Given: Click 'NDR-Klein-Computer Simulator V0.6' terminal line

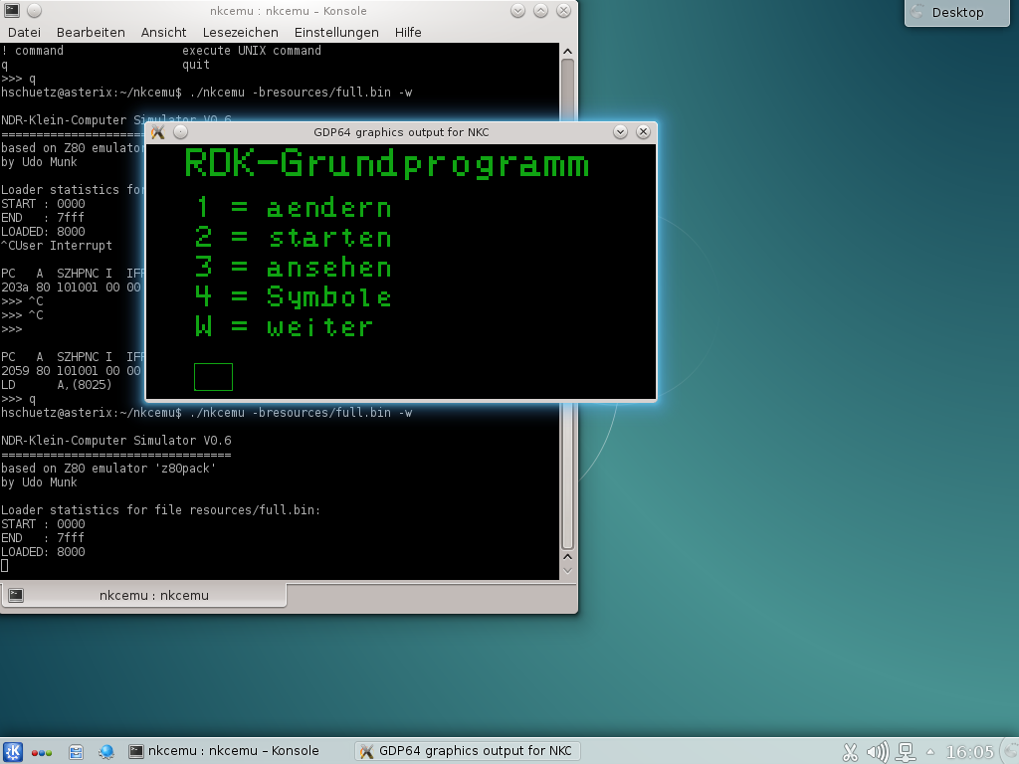Looking at the screenshot, I should 116,441.
